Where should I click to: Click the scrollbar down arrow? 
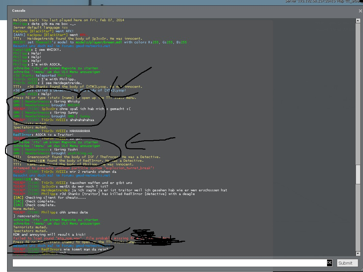click(358, 254)
